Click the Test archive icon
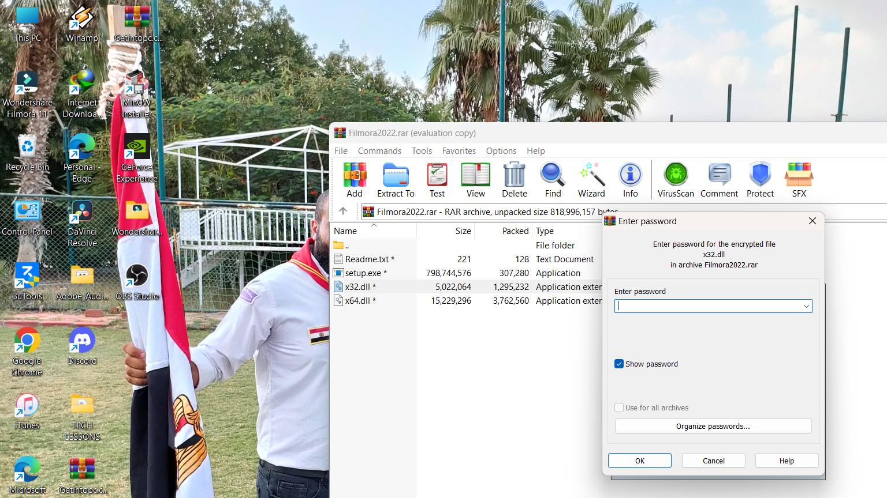Viewport: 887px width, 498px height. click(437, 179)
